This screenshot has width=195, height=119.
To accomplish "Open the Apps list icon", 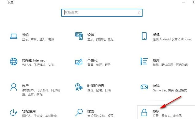I will 144,61.
